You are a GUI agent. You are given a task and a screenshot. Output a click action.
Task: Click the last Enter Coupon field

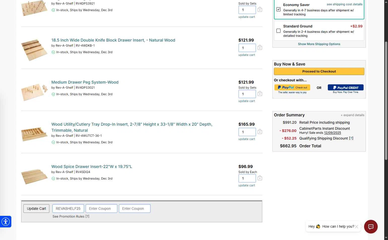click(x=135, y=209)
